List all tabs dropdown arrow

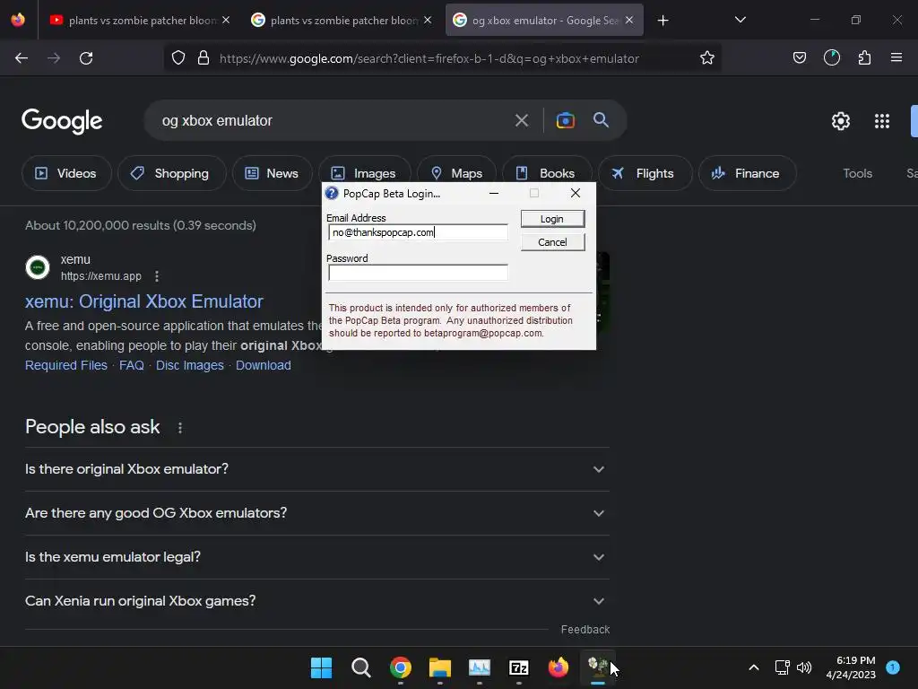click(x=740, y=20)
